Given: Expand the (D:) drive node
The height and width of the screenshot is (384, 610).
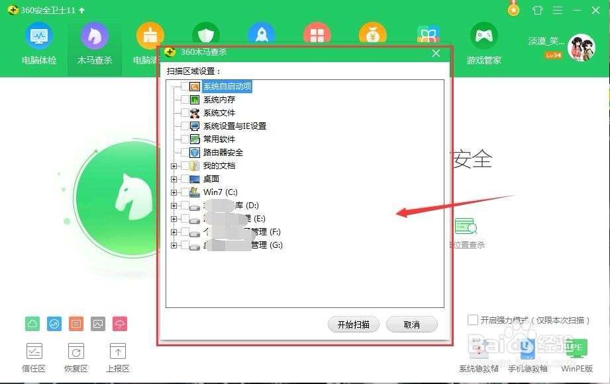Looking at the screenshot, I should coord(174,206).
